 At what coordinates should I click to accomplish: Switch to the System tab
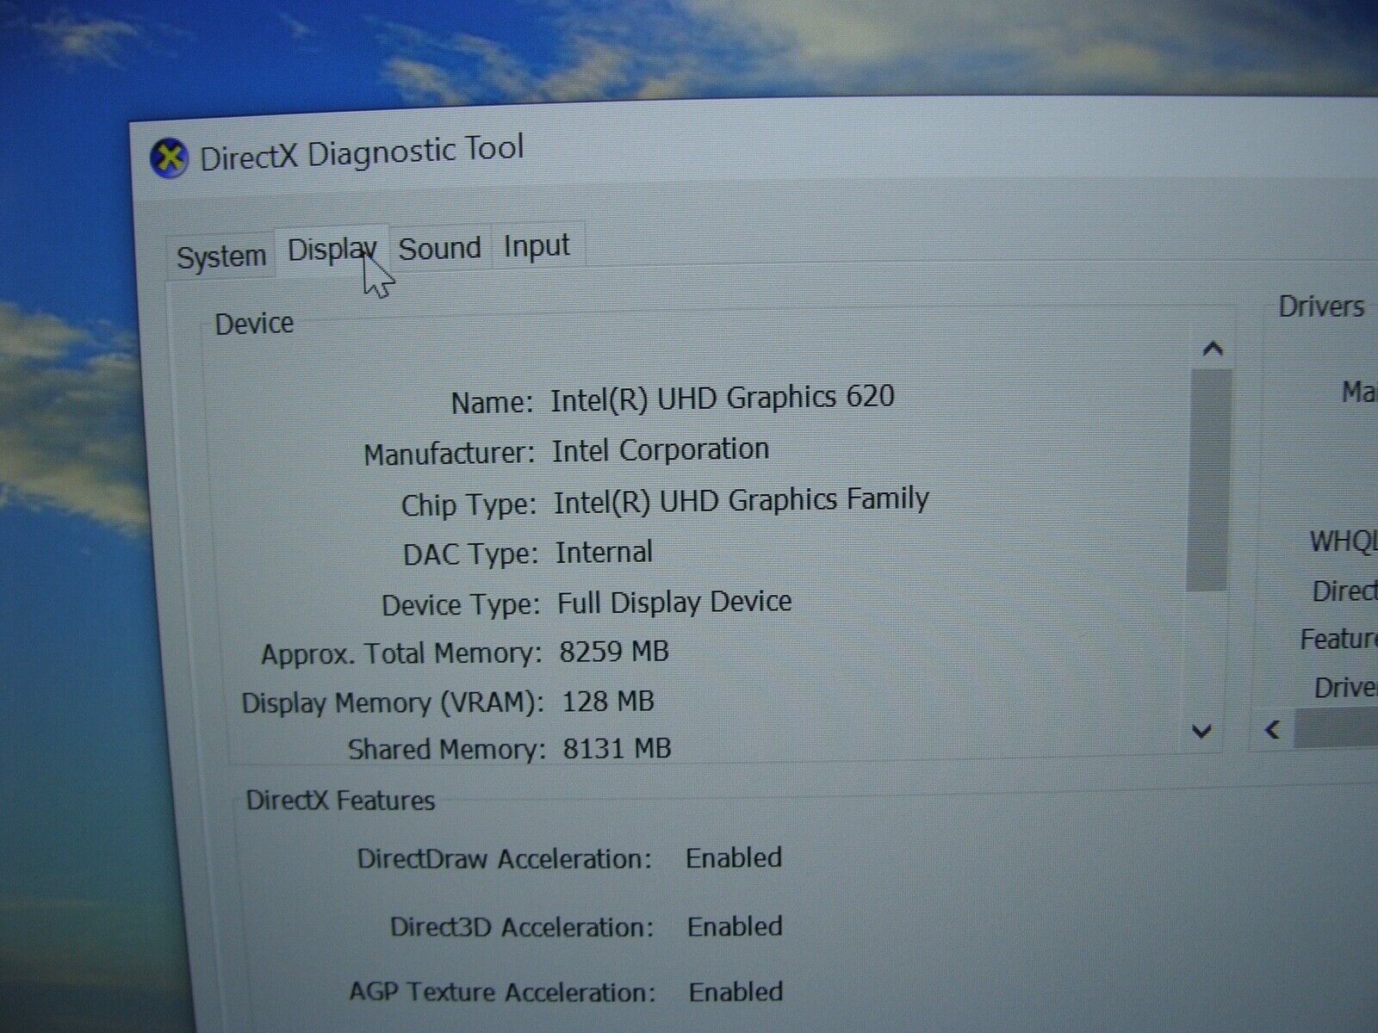(x=221, y=257)
